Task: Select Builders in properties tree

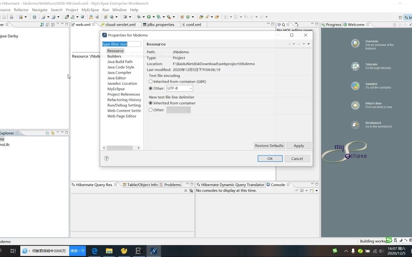Action: 114,56
